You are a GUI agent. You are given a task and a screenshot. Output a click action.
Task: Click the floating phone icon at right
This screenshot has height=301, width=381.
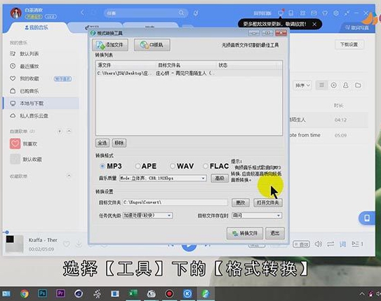(367, 218)
